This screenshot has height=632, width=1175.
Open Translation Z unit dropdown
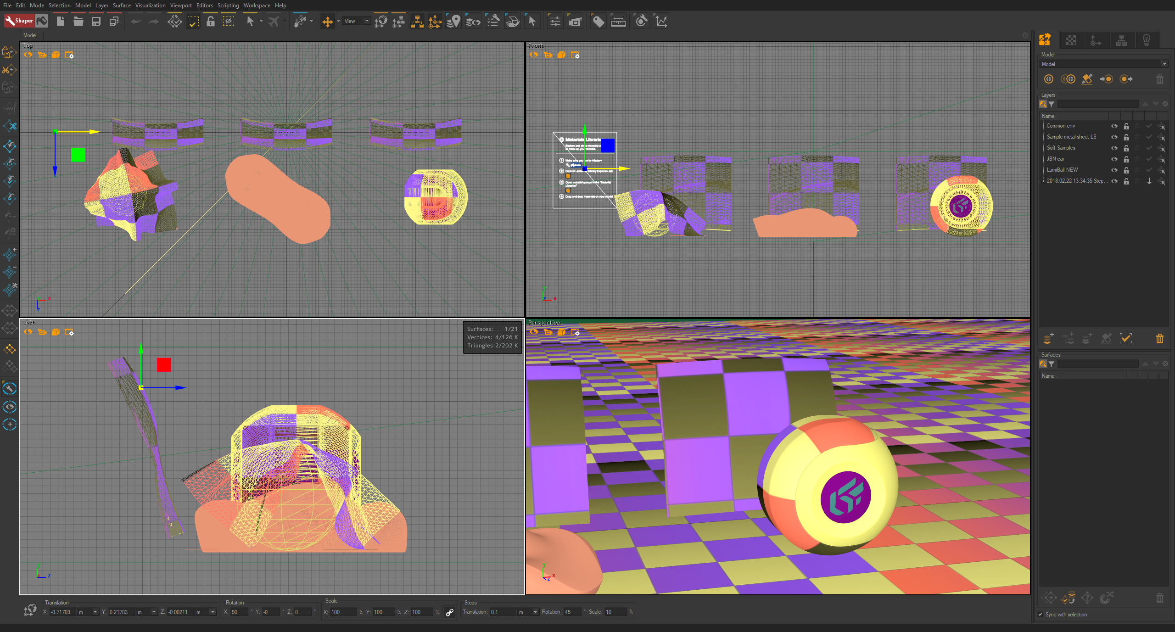(x=213, y=612)
